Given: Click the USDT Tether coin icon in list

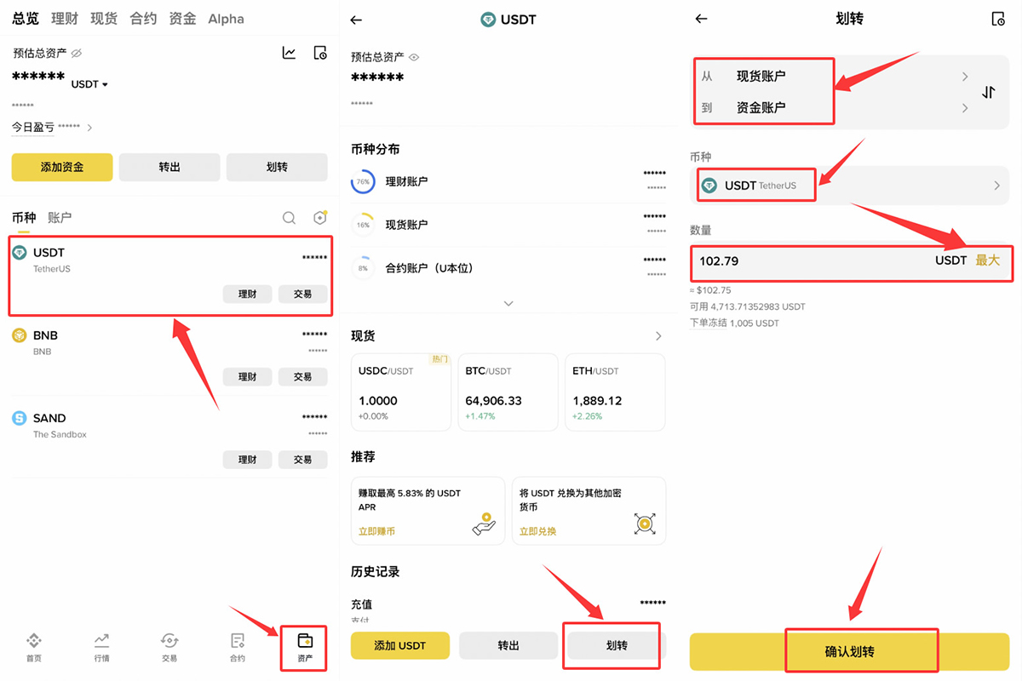Looking at the screenshot, I should click(x=20, y=253).
